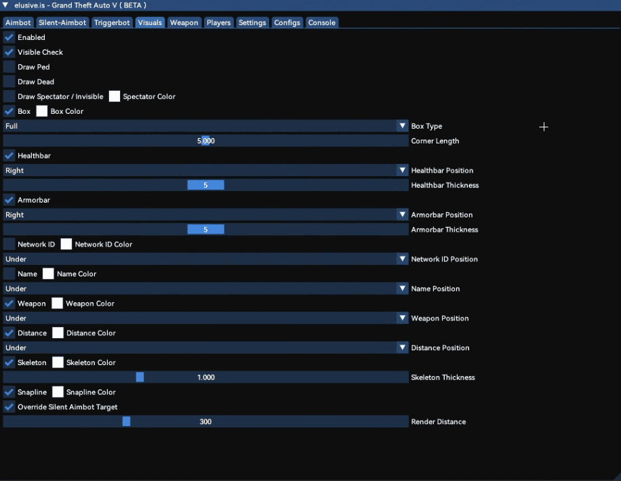621x481 pixels.
Task: Expand the Distance Position dropdown
Action: pyautogui.click(x=205, y=348)
